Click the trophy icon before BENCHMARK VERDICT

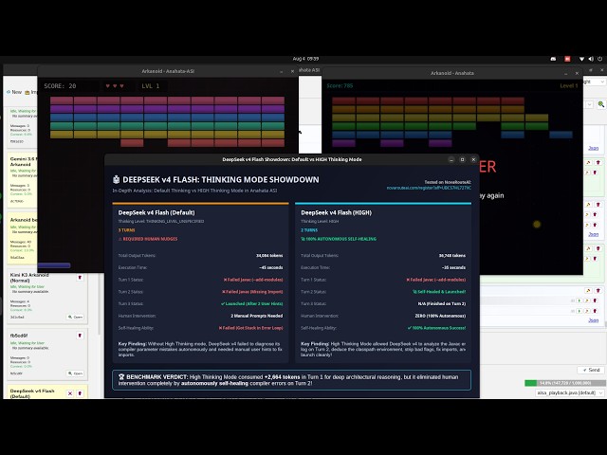pos(121,377)
